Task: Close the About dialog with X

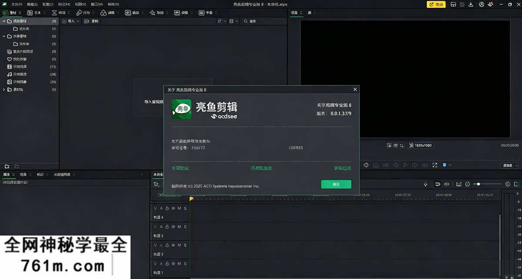Action: point(355,90)
